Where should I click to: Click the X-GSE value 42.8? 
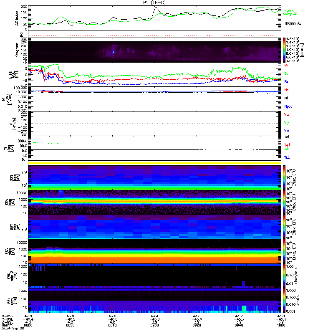(28, 316)
